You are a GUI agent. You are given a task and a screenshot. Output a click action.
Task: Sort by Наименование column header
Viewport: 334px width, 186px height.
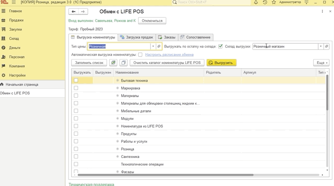pyautogui.click(x=159, y=72)
